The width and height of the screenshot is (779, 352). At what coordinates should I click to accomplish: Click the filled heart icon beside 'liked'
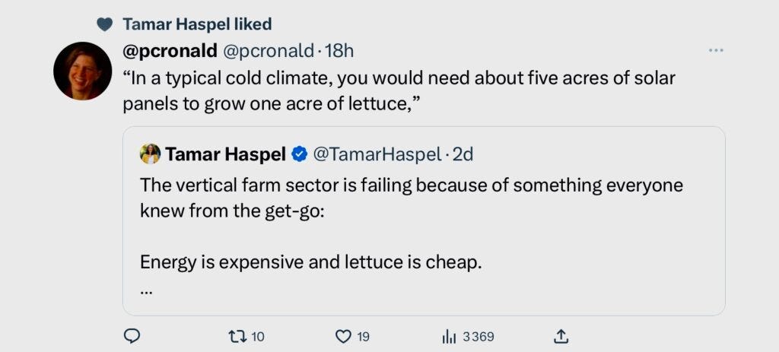click(x=105, y=24)
